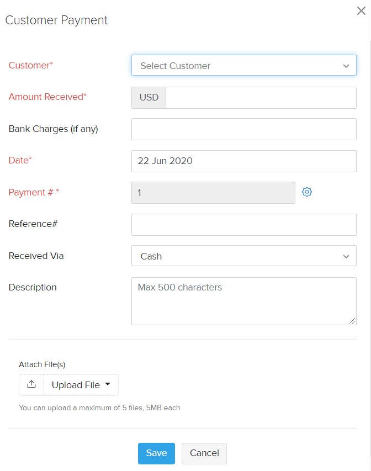Click the Received Via chevron arrow
This screenshot has width=371, height=471.
tap(346, 257)
